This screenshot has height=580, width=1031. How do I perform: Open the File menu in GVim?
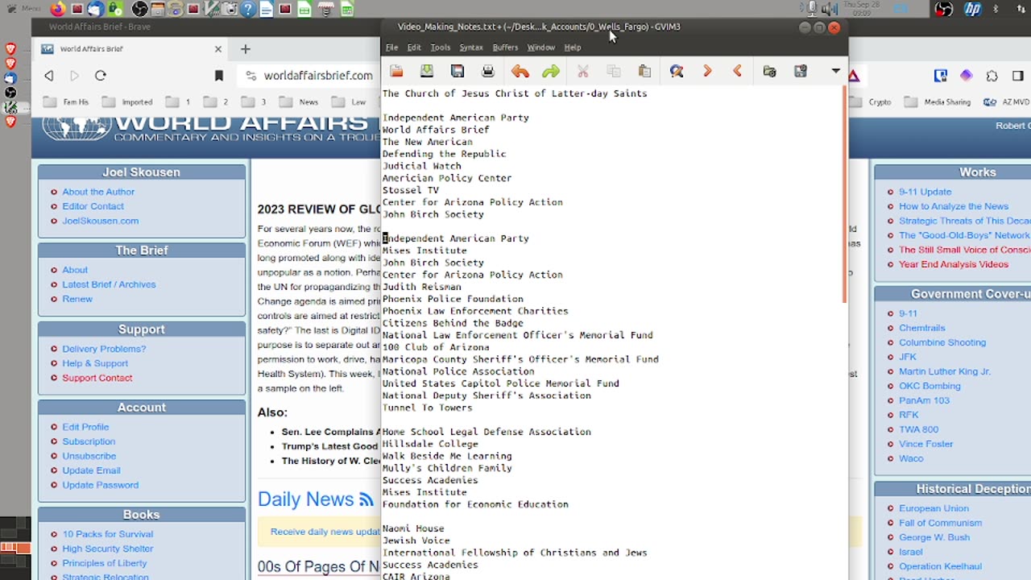click(x=391, y=48)
